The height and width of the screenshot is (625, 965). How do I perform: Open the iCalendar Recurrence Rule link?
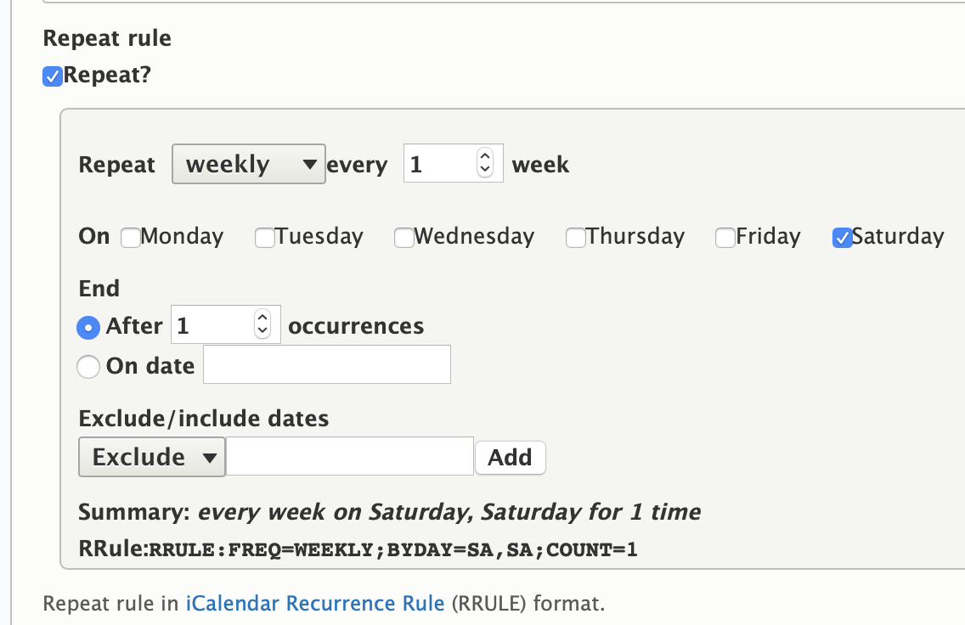tap(315, 604)
